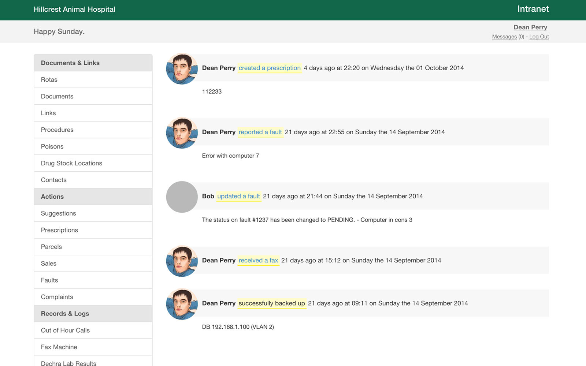Click the 'reported a fault' link
The height and width of the screenshot is (366, 586).
(x=260, y=132)
